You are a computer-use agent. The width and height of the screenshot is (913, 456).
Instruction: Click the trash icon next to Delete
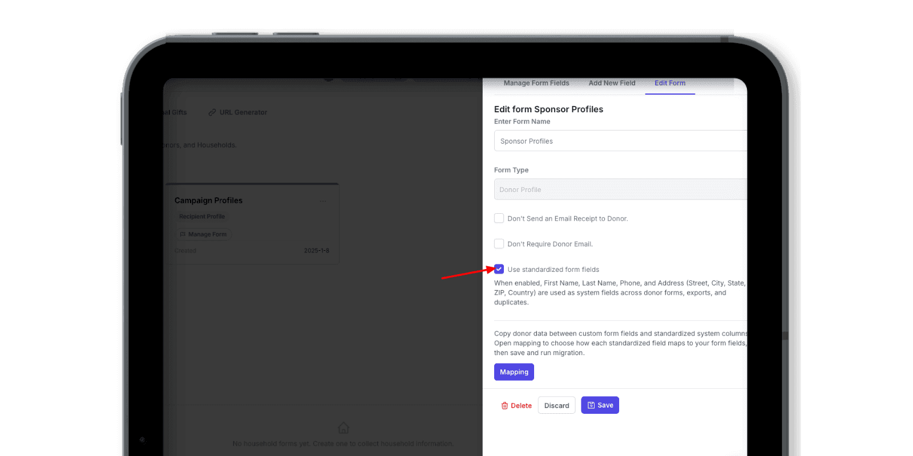(504, 405)
